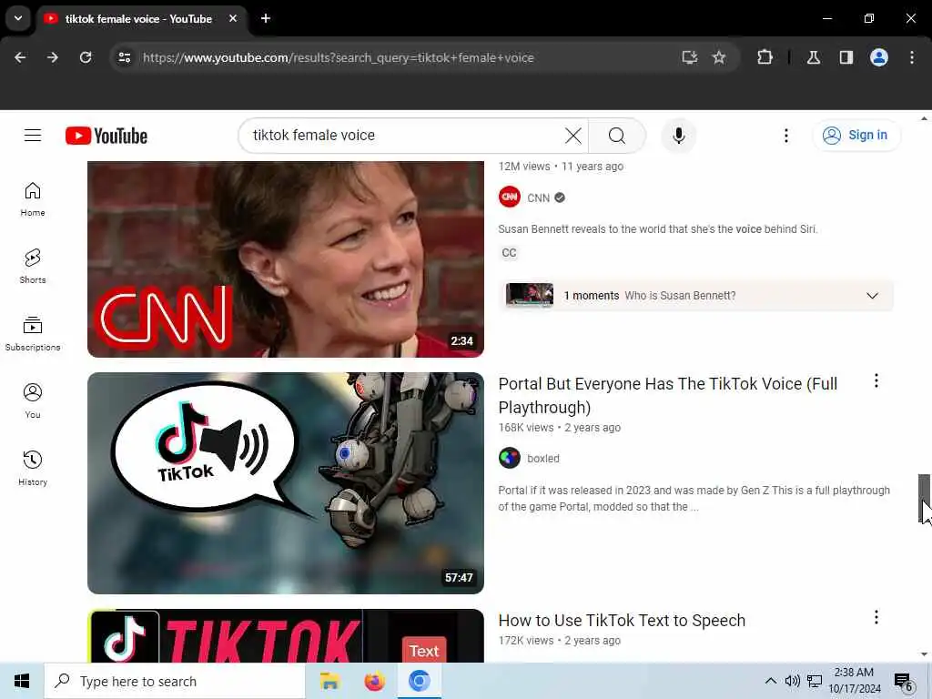
Task: Open action menu for Portal TikTok Voice video
Action: click(x=876, y=381)
